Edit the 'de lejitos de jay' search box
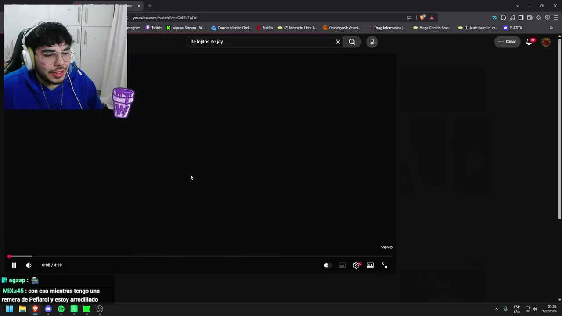Image resolution: width=562 pixels, height=316 pixels. click(261, 42)
